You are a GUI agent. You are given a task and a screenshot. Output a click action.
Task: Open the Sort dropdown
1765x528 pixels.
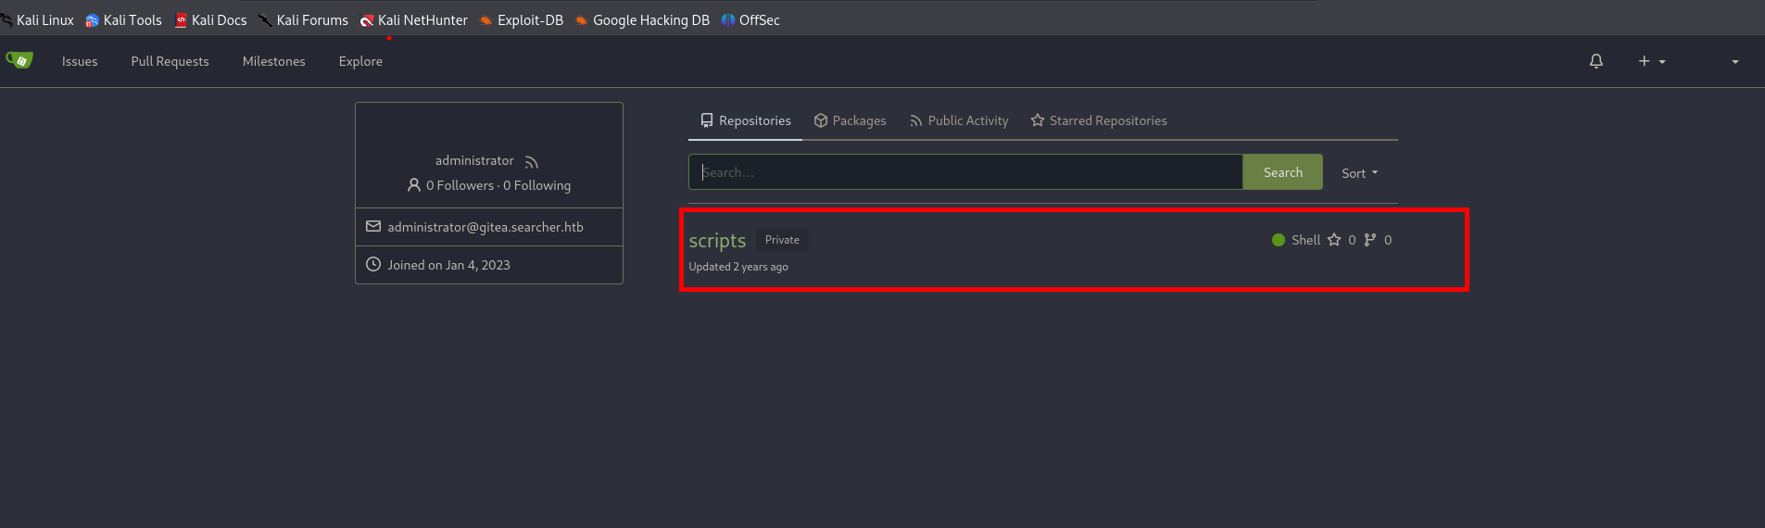[1359, 173]
